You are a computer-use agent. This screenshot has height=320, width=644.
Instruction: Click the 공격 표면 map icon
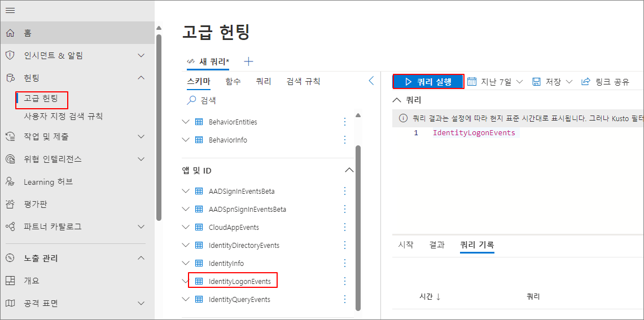pyautogui.click(x=11, y=303)
